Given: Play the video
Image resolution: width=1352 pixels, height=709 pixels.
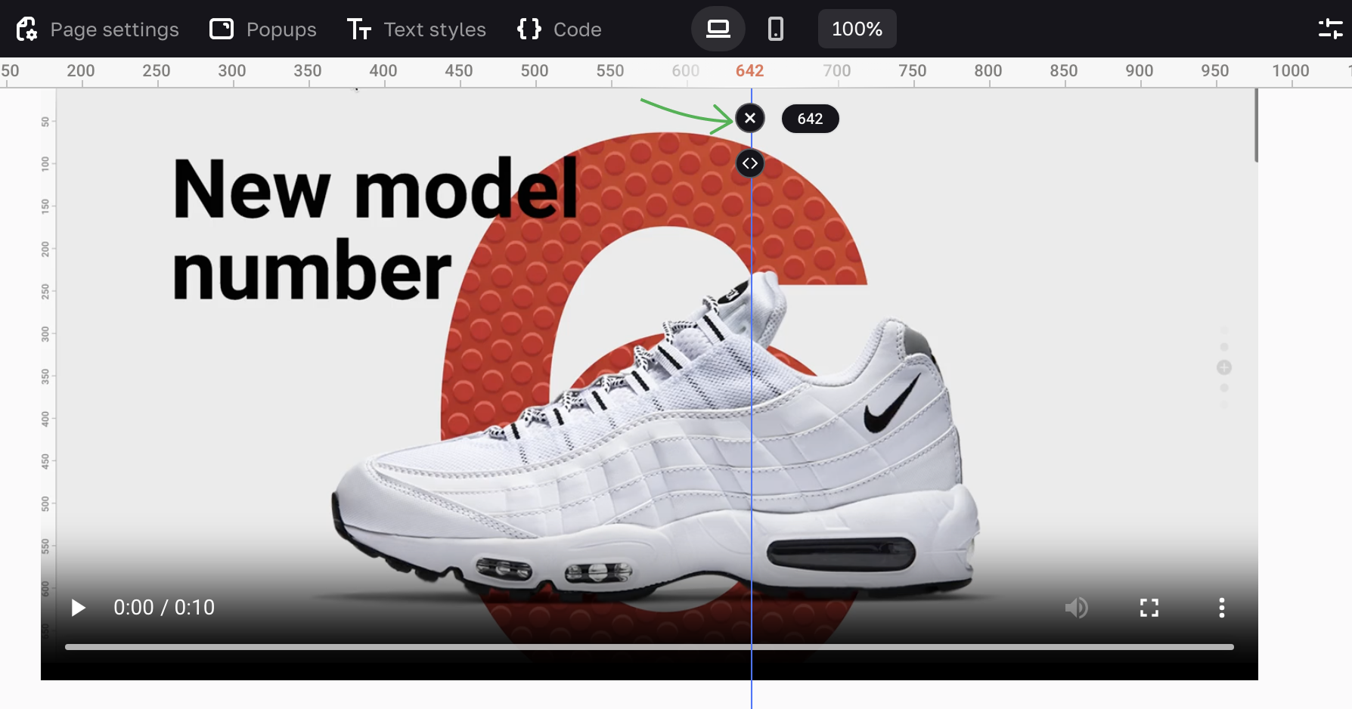Looking at the screenshot, I should click(78, 608).
